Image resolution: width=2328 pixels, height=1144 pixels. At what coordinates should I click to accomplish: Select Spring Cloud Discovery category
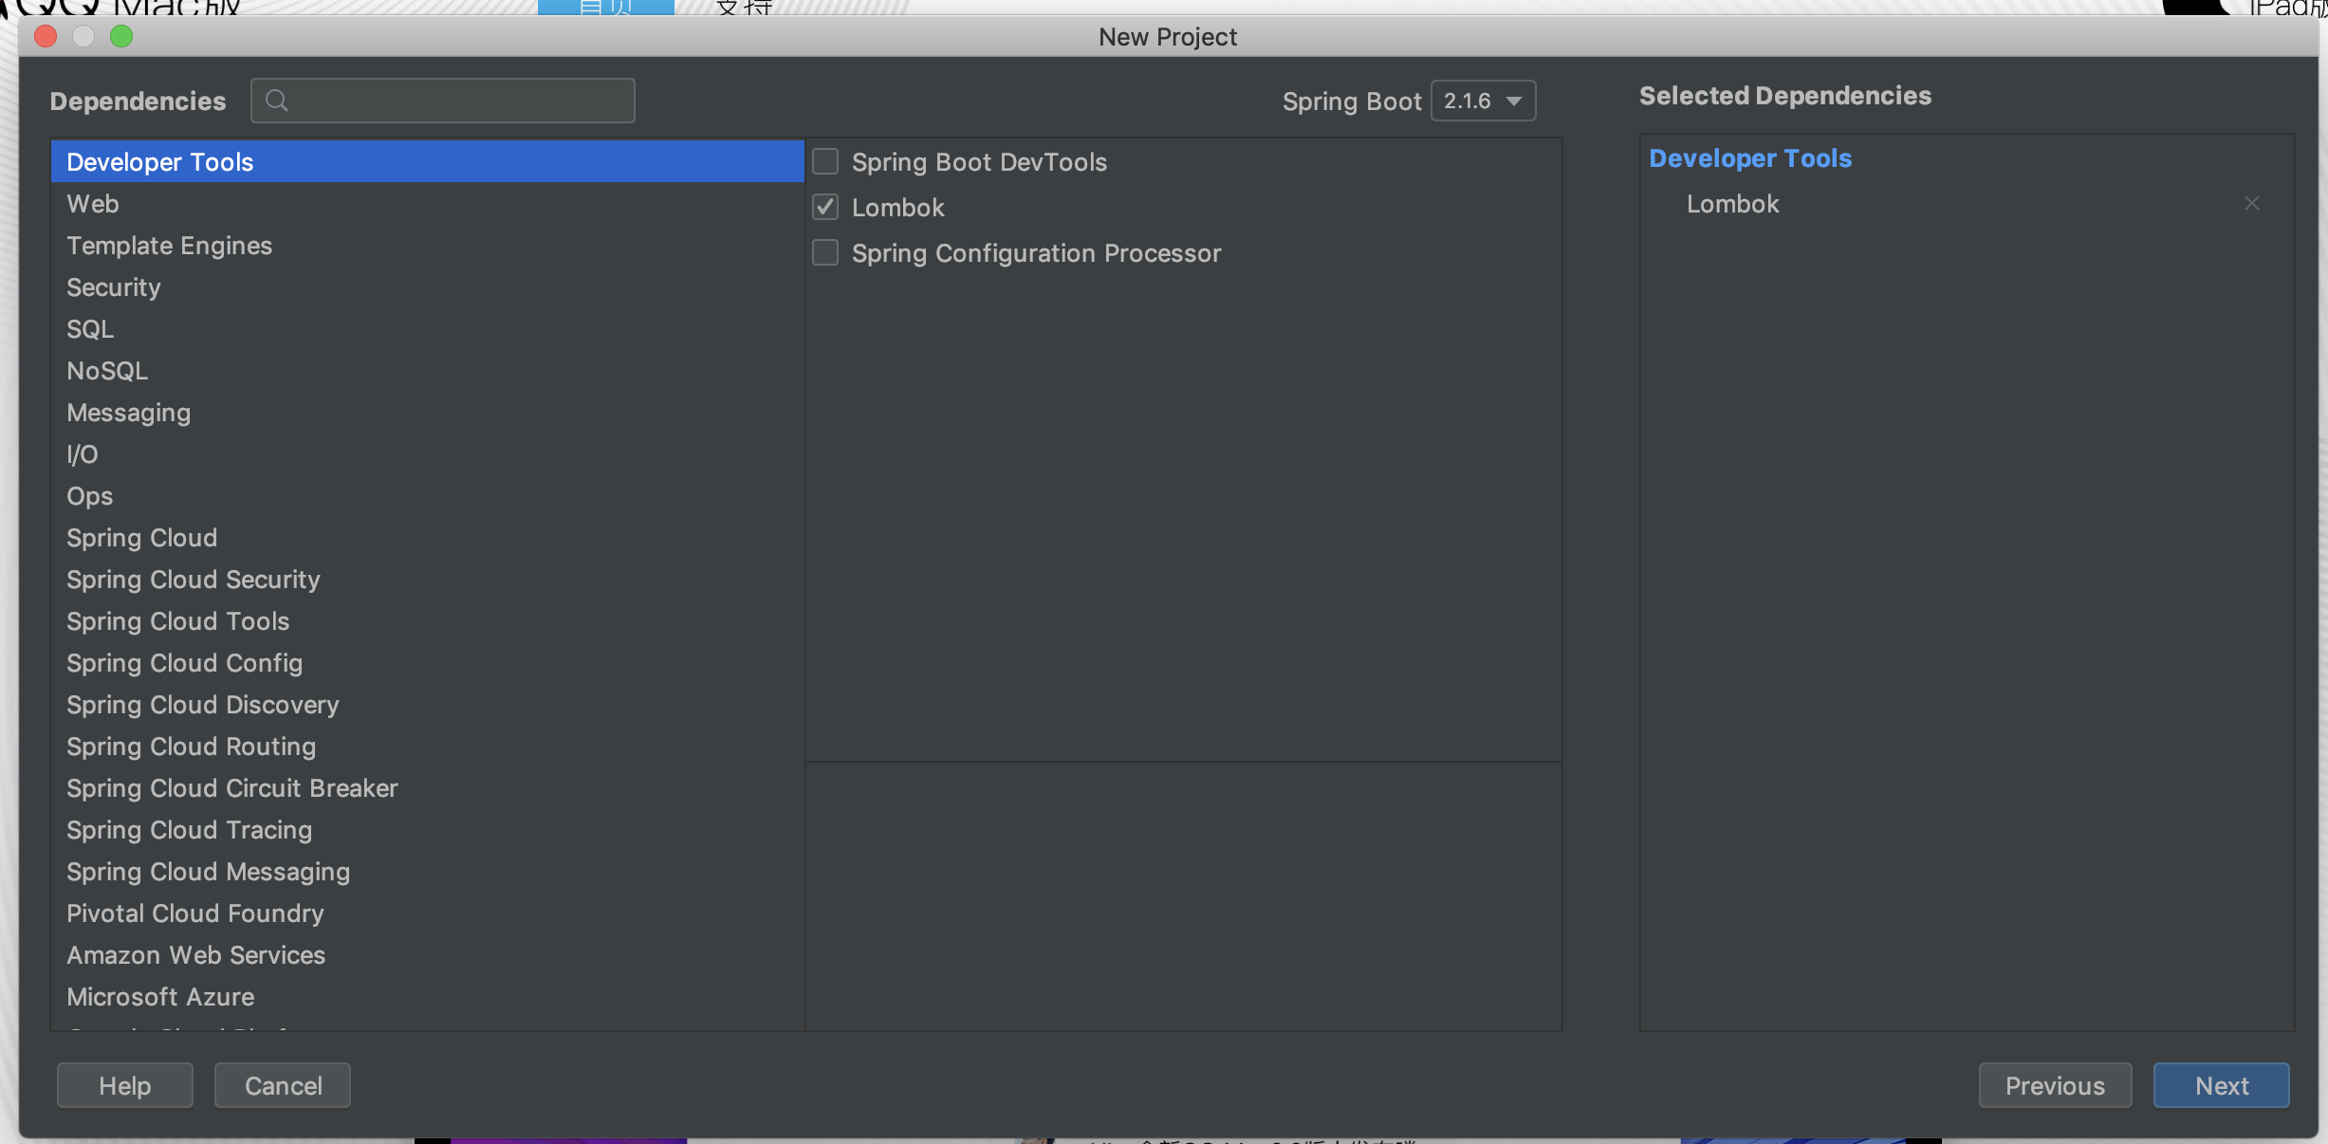pyautogui.click(x=427, y=705)
